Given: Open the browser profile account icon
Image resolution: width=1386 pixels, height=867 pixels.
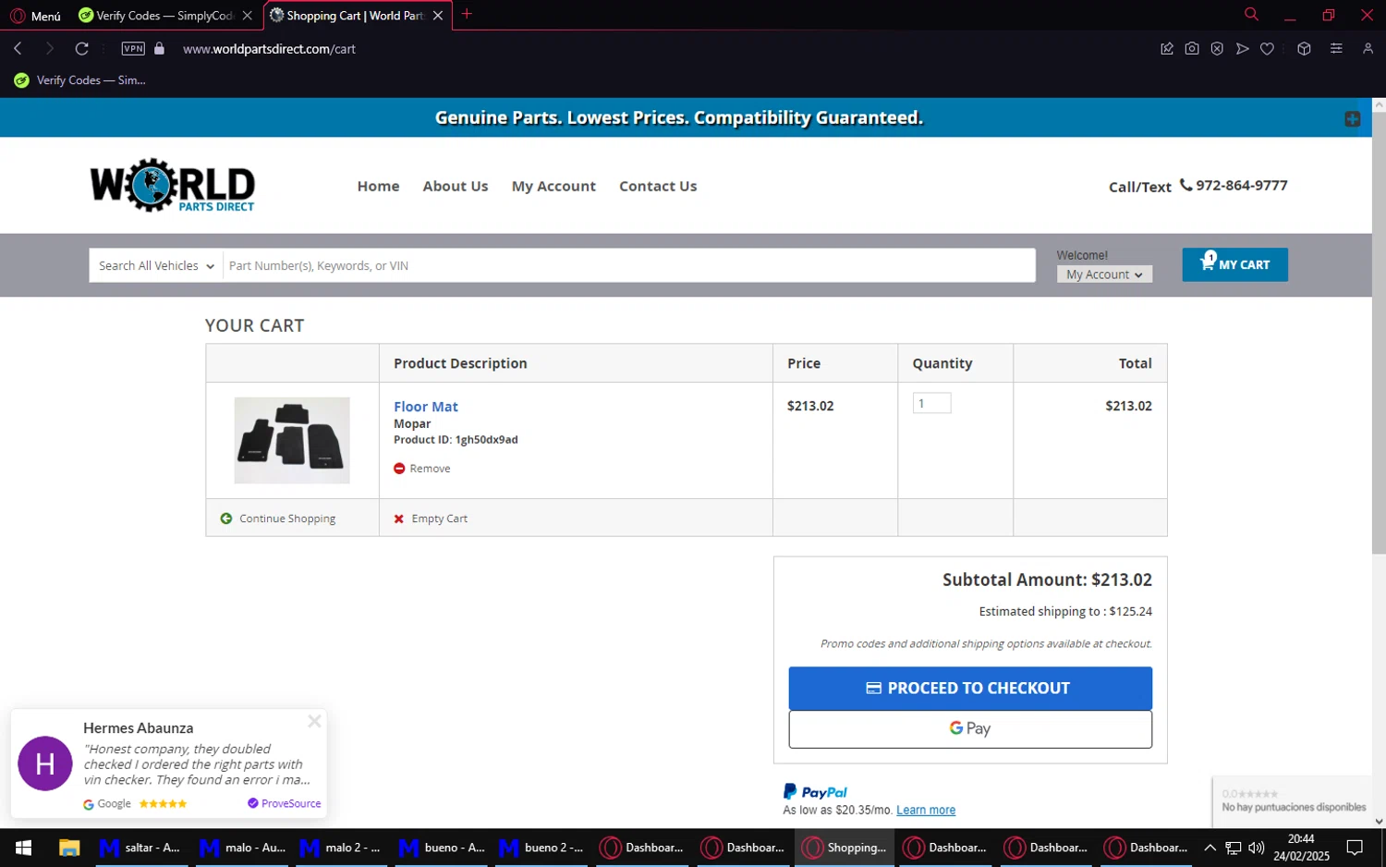Looking at the screenshot, I should 1368,48.
